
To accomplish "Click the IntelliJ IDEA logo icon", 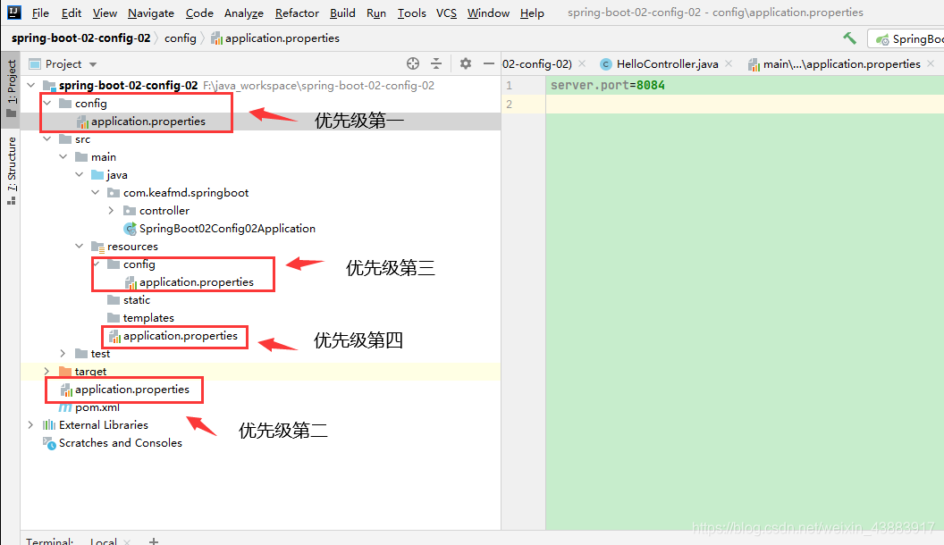I will (13, 12).
